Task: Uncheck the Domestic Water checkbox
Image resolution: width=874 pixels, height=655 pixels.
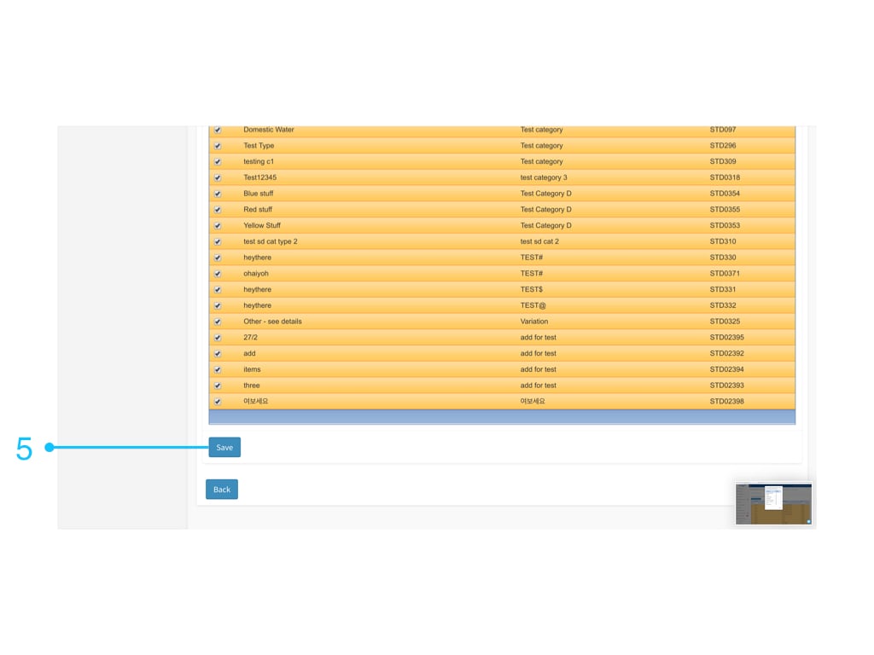Action: 218,130
